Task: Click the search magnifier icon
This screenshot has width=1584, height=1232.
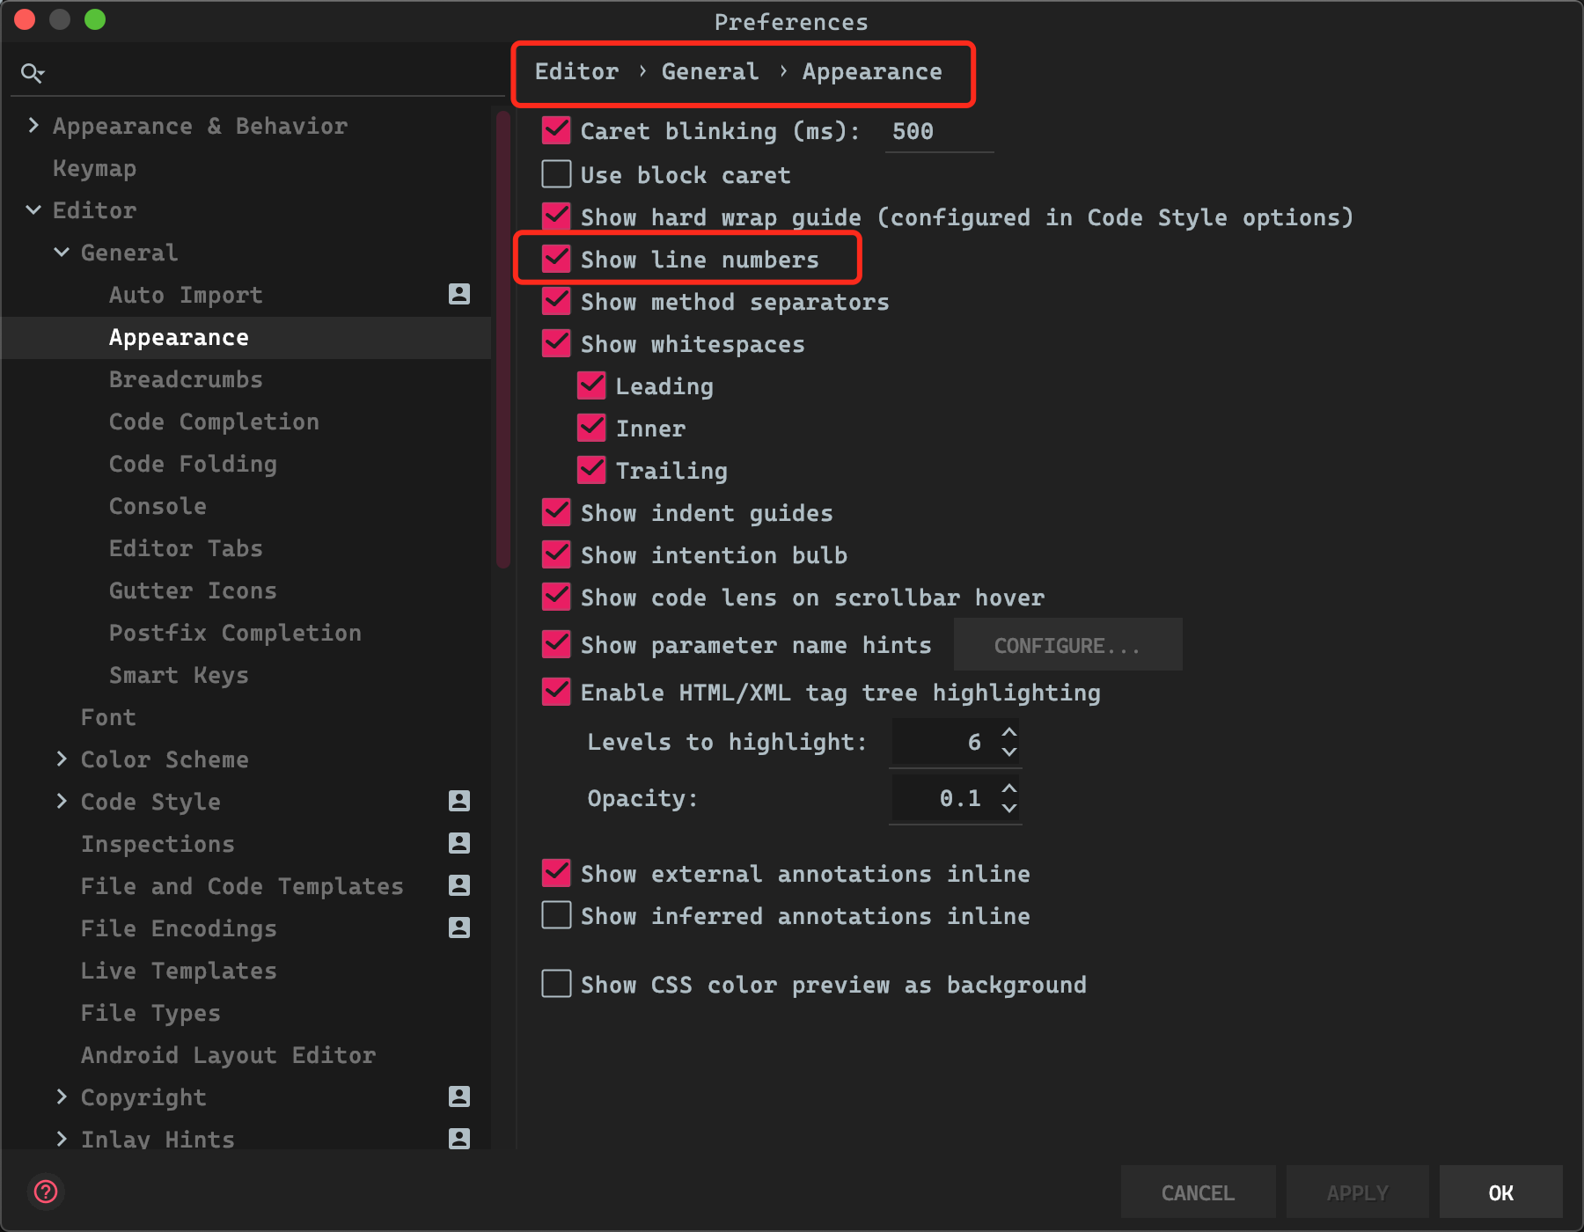Action: 32,73
